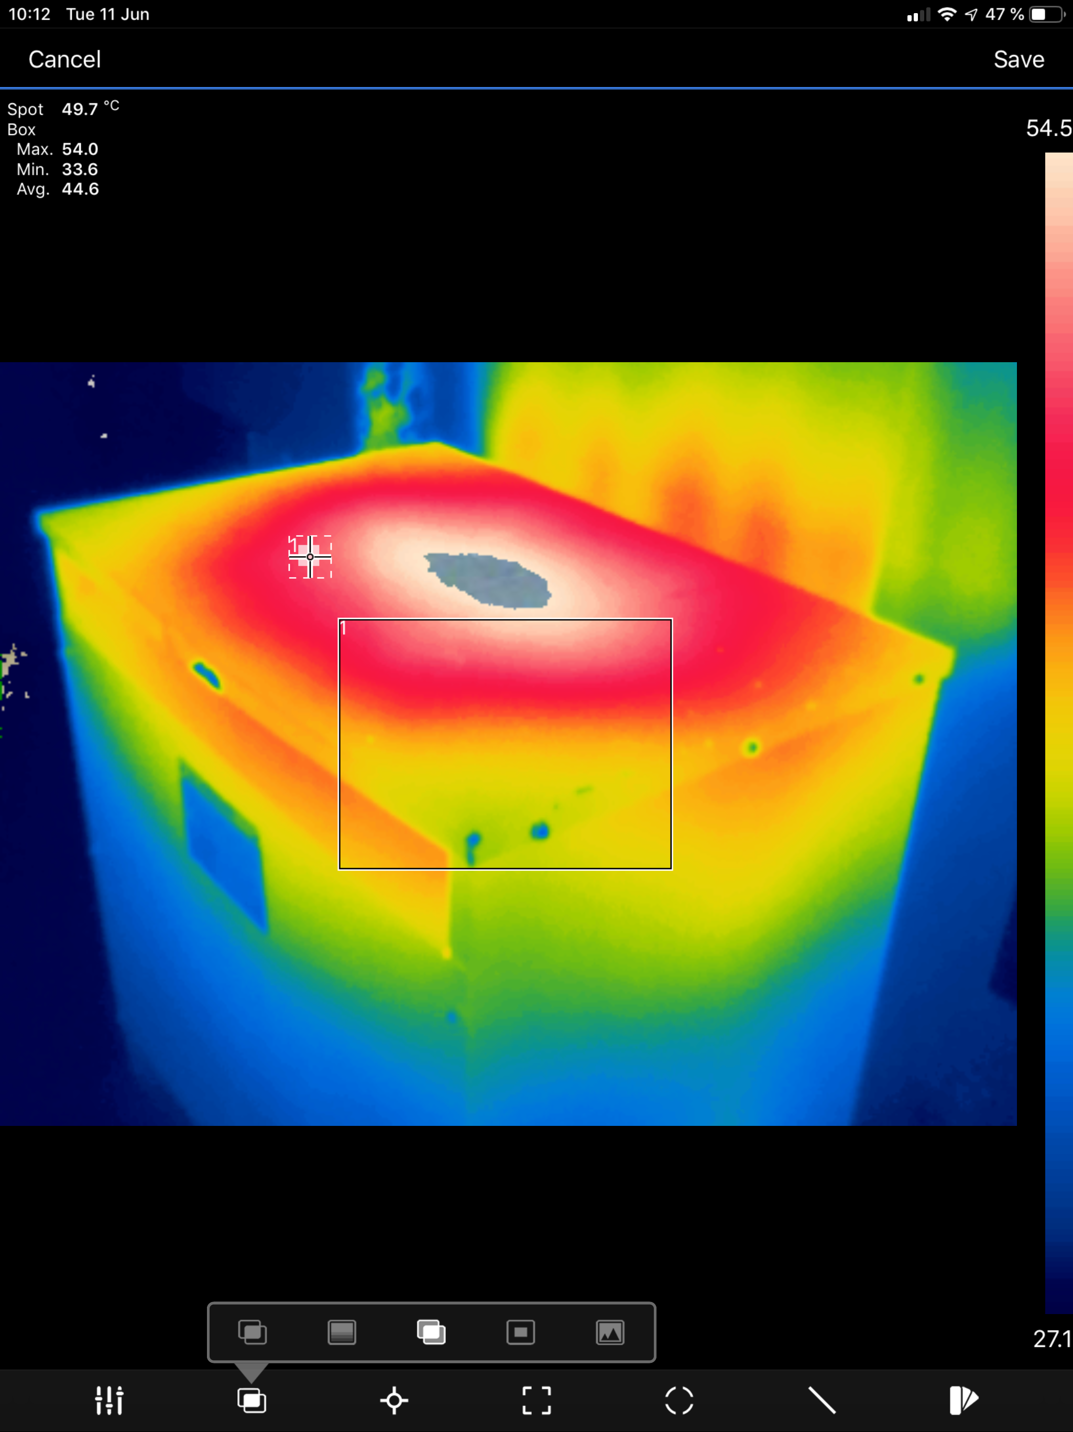1073x1432 pixels.
Task: Select the line measurement tool
Action: click(x=822, y=1401)
